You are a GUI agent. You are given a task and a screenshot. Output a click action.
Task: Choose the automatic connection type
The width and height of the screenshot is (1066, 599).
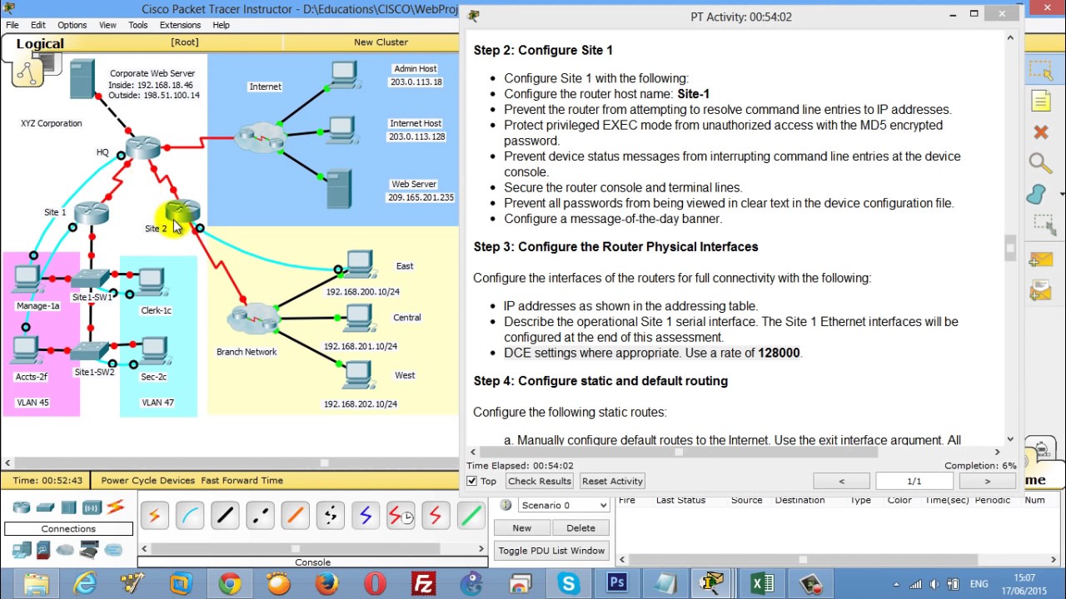155,516
